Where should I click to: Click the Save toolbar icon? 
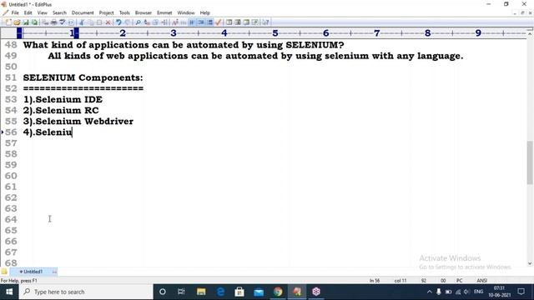pyautogui.click(x=26, y=22)
